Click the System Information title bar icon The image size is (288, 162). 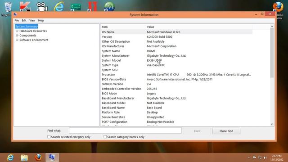(x=15, y=14)
